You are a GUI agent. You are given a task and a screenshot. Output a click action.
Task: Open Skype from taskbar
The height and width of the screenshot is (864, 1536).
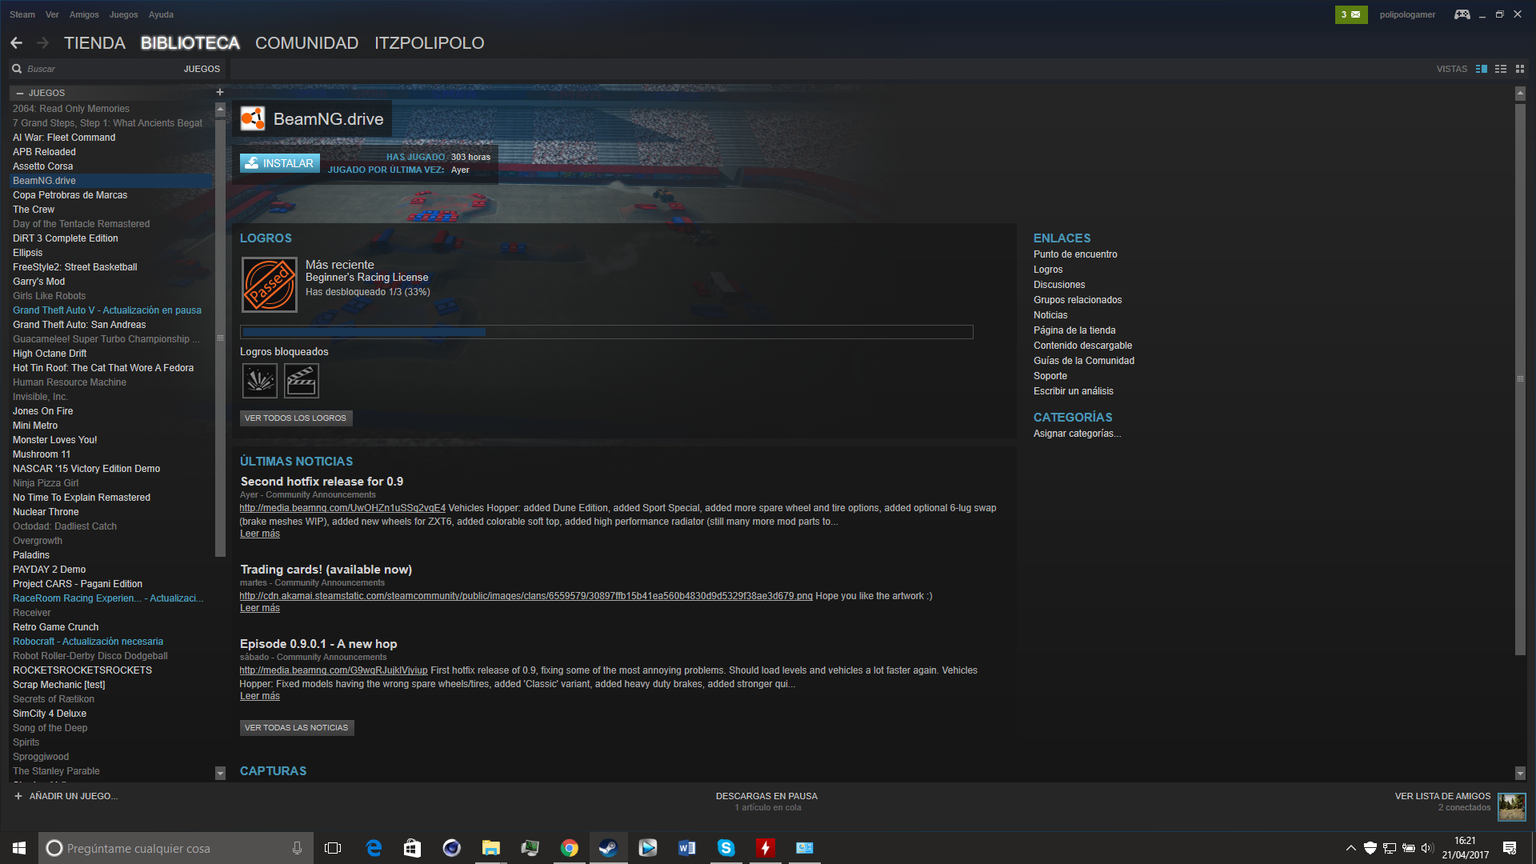pos(726,848)
